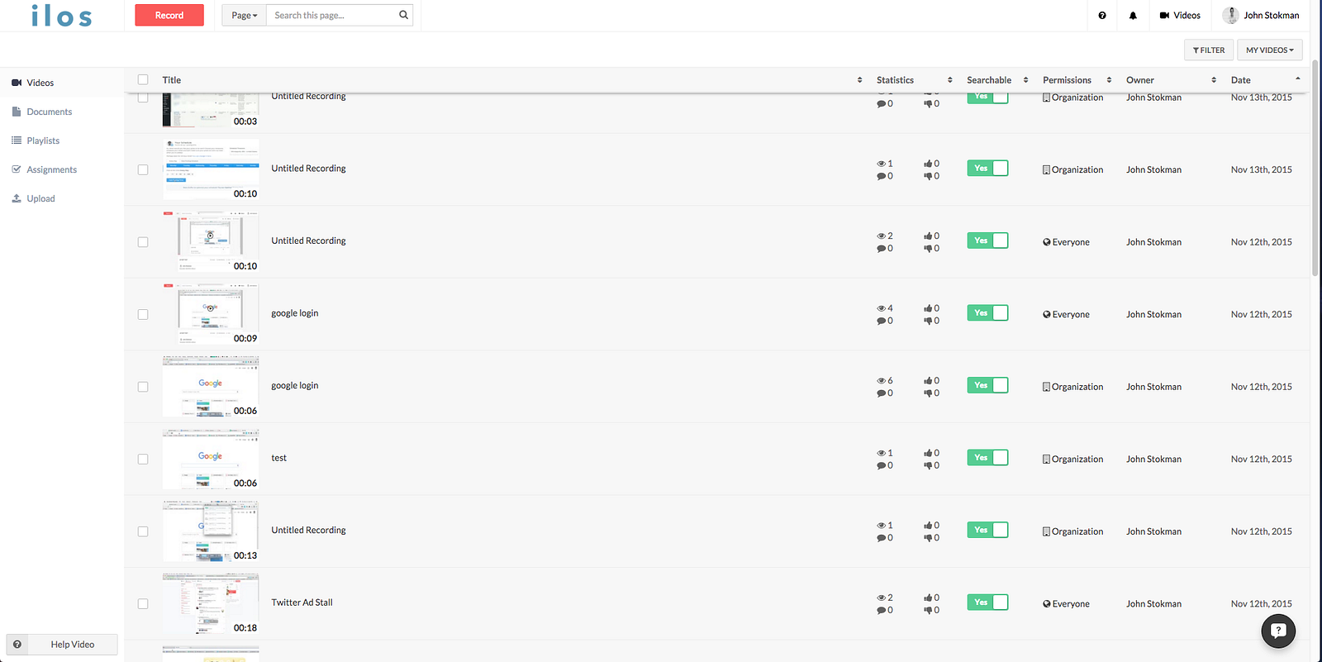The image size is (1322, 662).
Task: Click John Stokman owner in test row
Action: coord(1153,459)
